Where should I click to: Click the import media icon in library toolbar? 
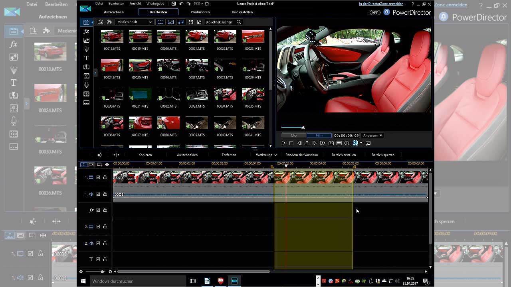tap(100, 22)
